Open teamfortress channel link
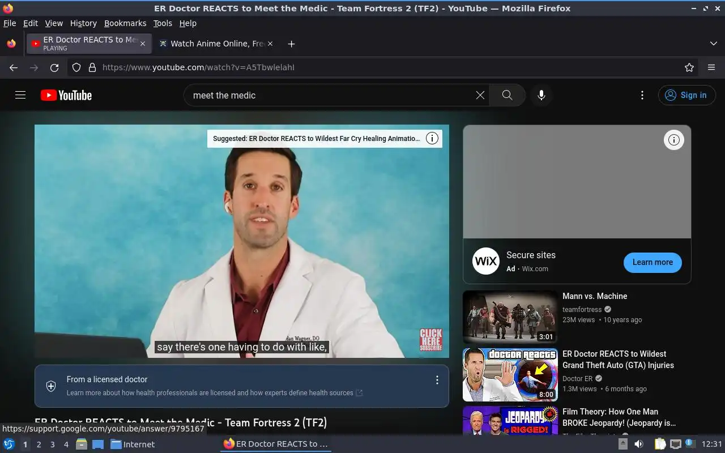 [x=582, y=310]
